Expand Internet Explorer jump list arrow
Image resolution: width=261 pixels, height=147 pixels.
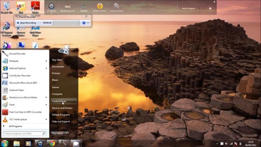tap(46, 68)
